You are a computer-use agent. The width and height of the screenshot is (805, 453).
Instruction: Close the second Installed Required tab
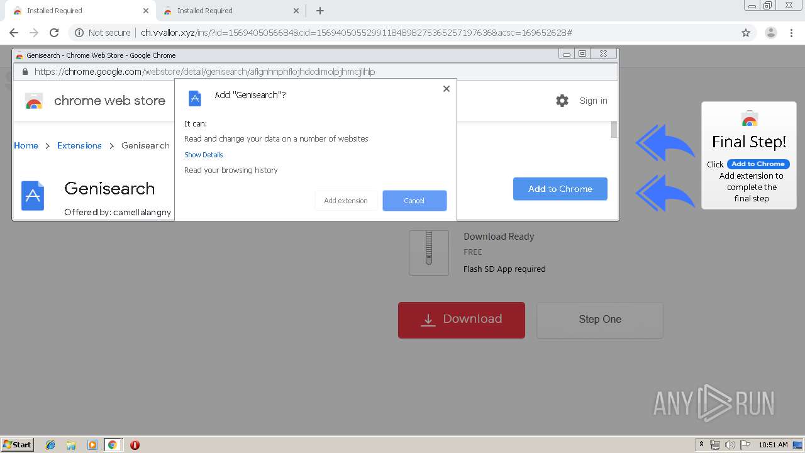[x=296, y=11]
